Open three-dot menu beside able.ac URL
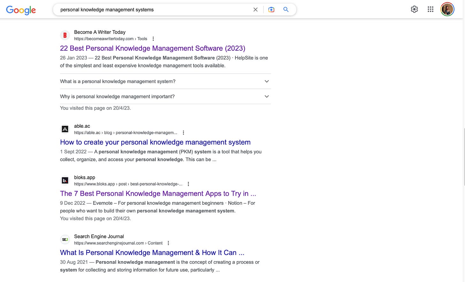This screenshot has height=282, width=465. coord(183,133)
